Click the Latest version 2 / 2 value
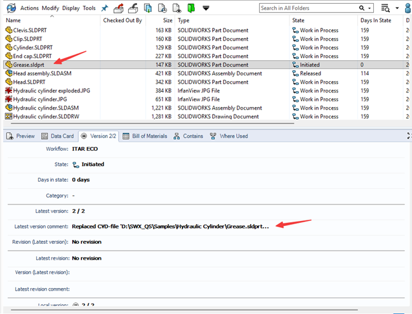The height and width of the screenshot is (314, 412). click(78, 211)
